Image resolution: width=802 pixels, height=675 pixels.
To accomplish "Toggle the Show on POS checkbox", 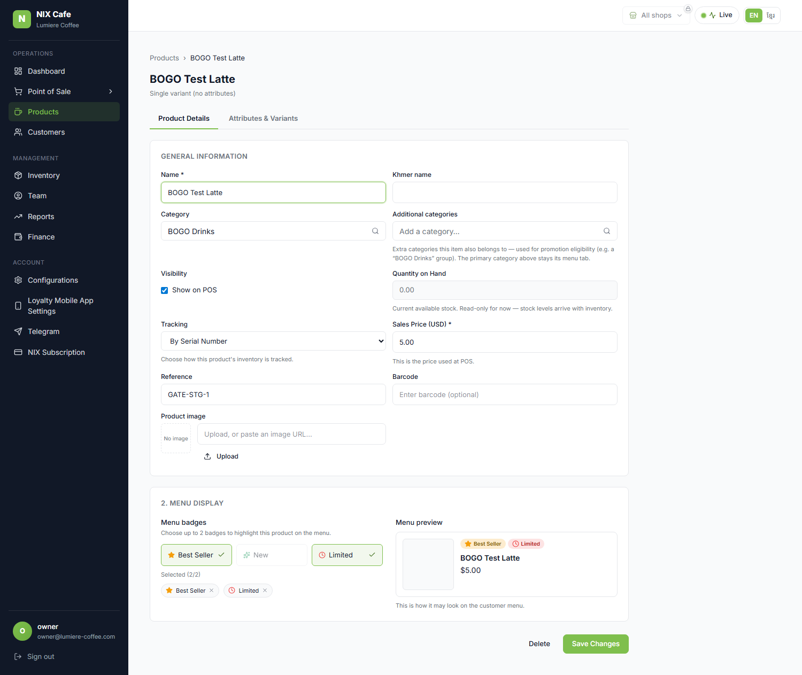I will pos(165,290).
